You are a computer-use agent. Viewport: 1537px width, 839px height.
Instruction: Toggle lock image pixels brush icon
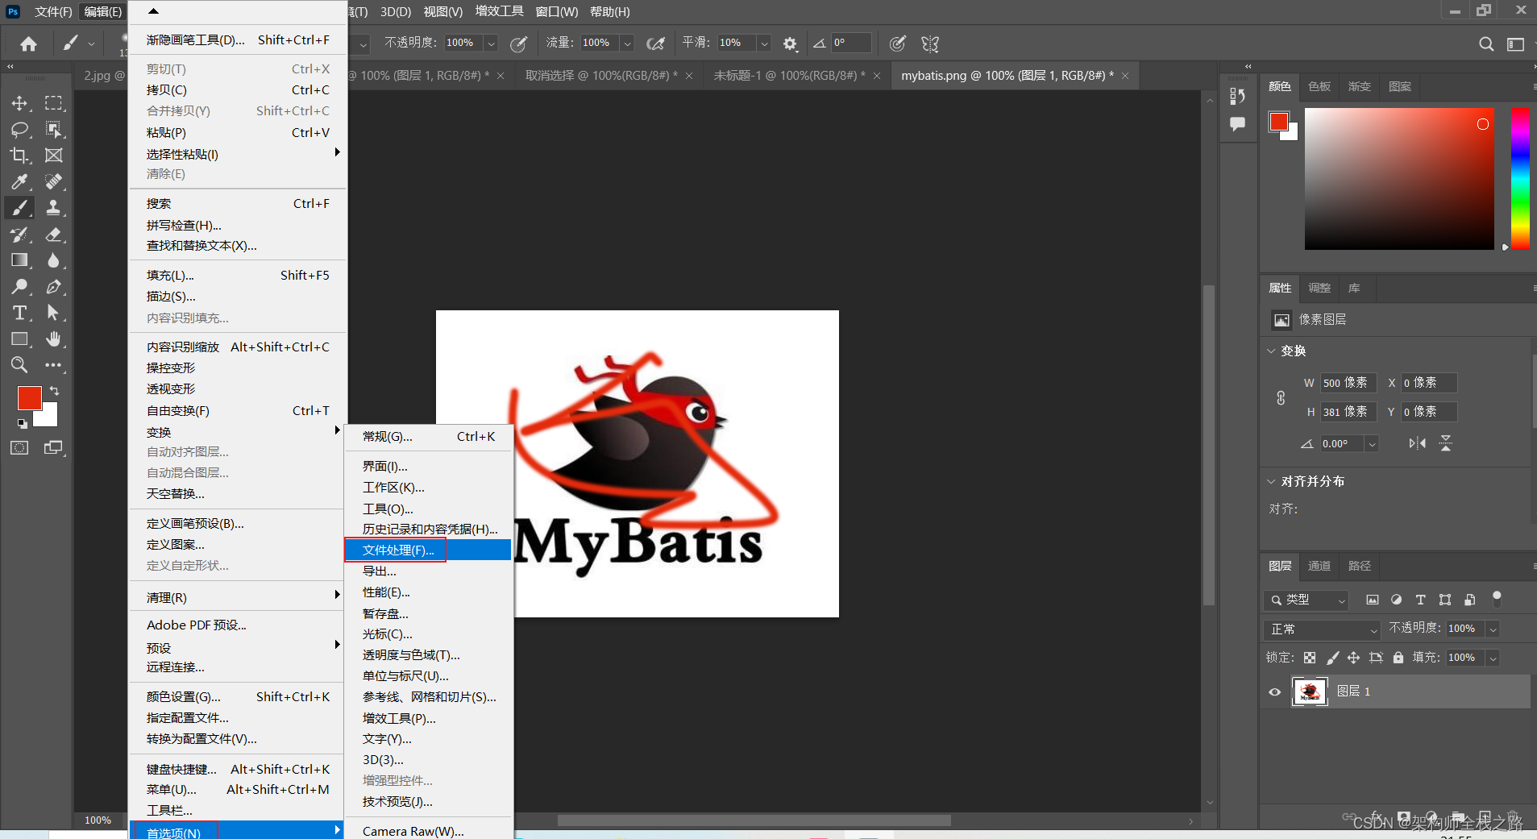pyautogui.click(x=1332, y=658)
